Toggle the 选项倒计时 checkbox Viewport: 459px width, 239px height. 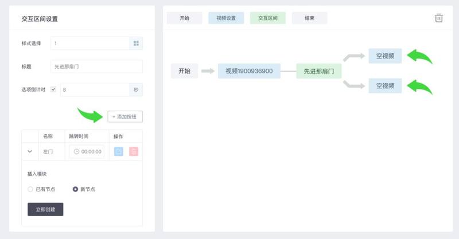tap(53, 89)
